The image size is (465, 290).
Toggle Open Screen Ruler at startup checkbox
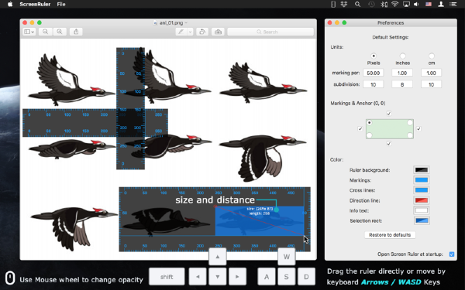pos(452,254)
